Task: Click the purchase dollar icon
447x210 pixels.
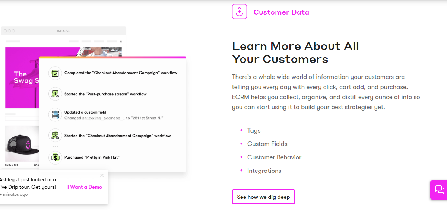Action: pyautogui.click(x=55, y=157)
